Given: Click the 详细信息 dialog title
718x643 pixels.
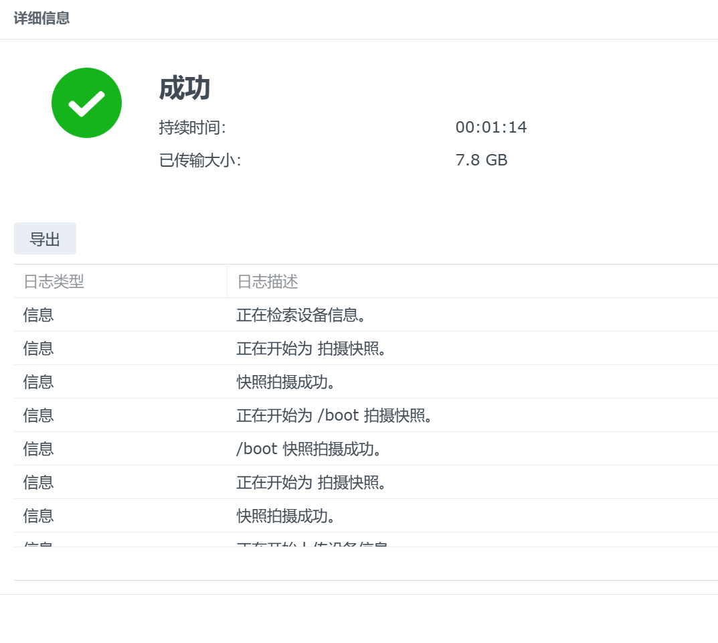Looking at the screenshot, I should click(41, 18).
